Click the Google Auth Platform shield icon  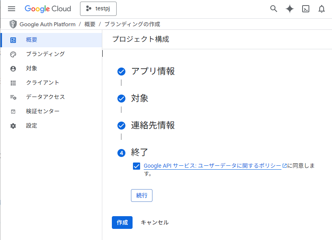[13, 24]
